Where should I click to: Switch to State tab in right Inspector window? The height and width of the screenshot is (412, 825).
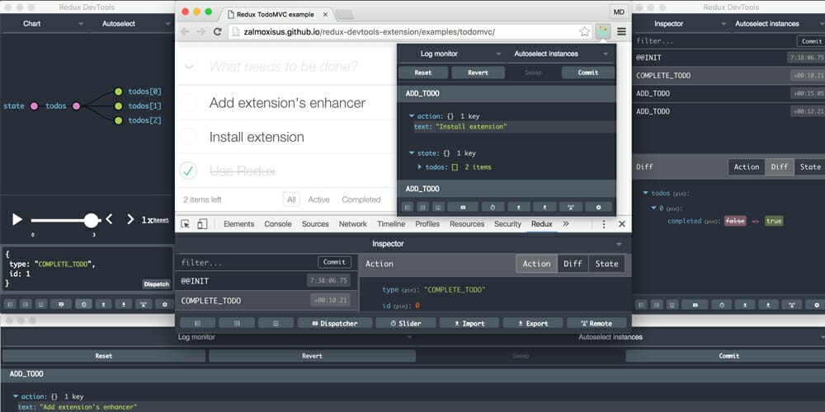pos(810,166)
